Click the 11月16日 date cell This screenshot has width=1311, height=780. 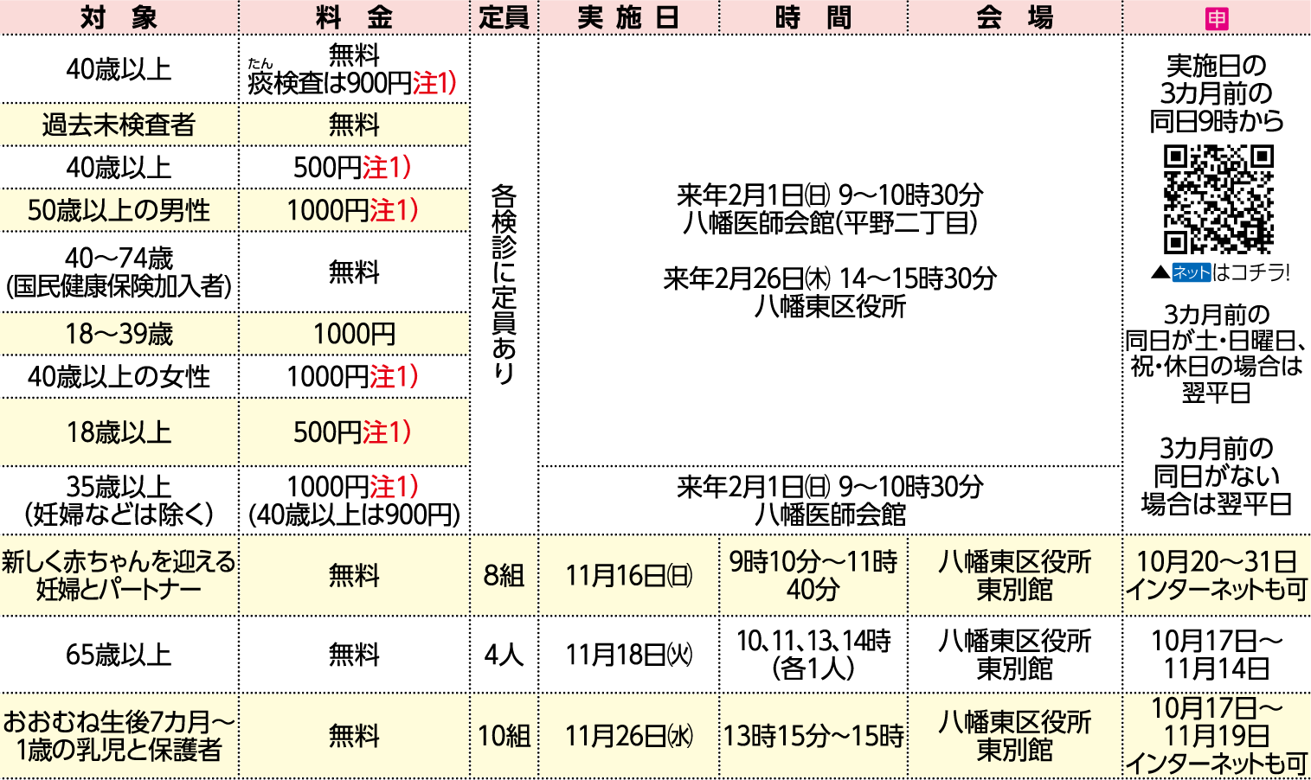click(628, 576)
